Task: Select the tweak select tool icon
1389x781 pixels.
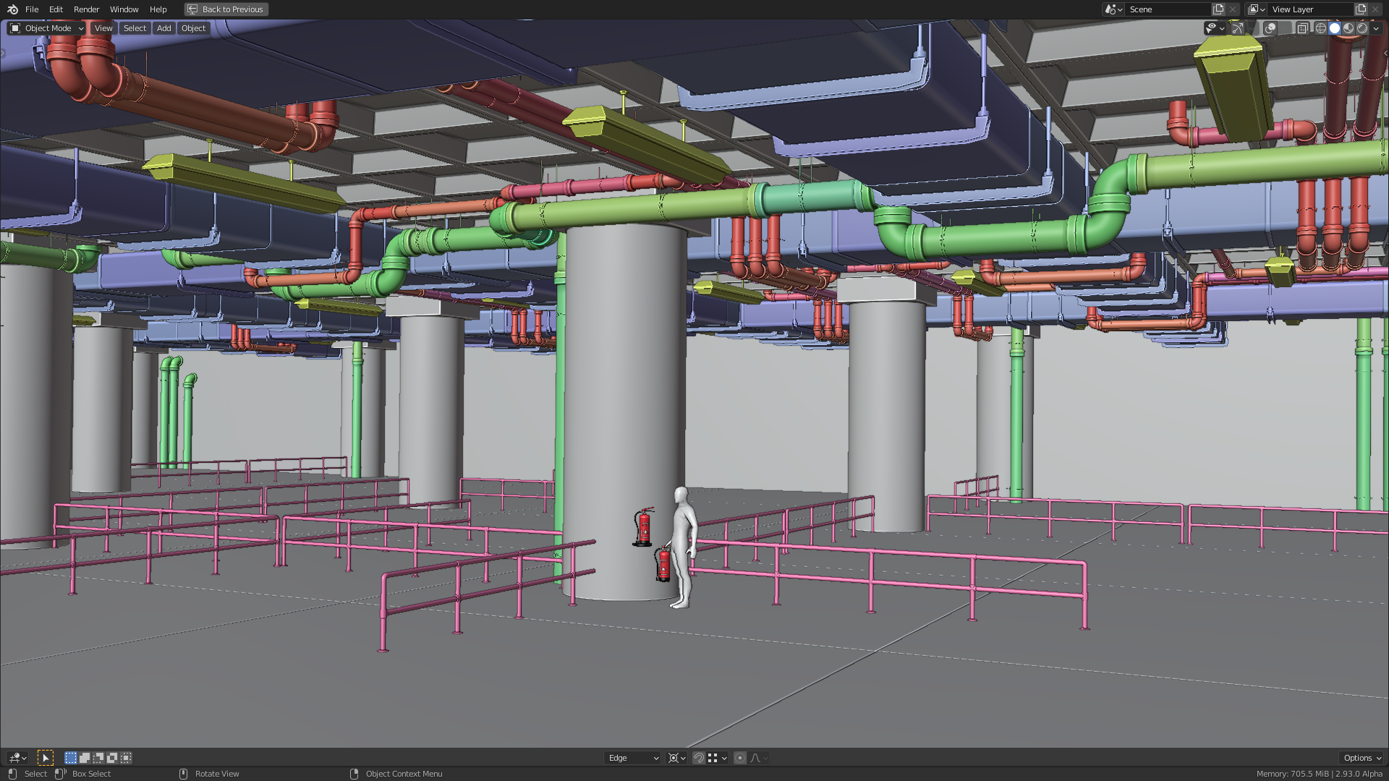Action: (x=45, y=758)
